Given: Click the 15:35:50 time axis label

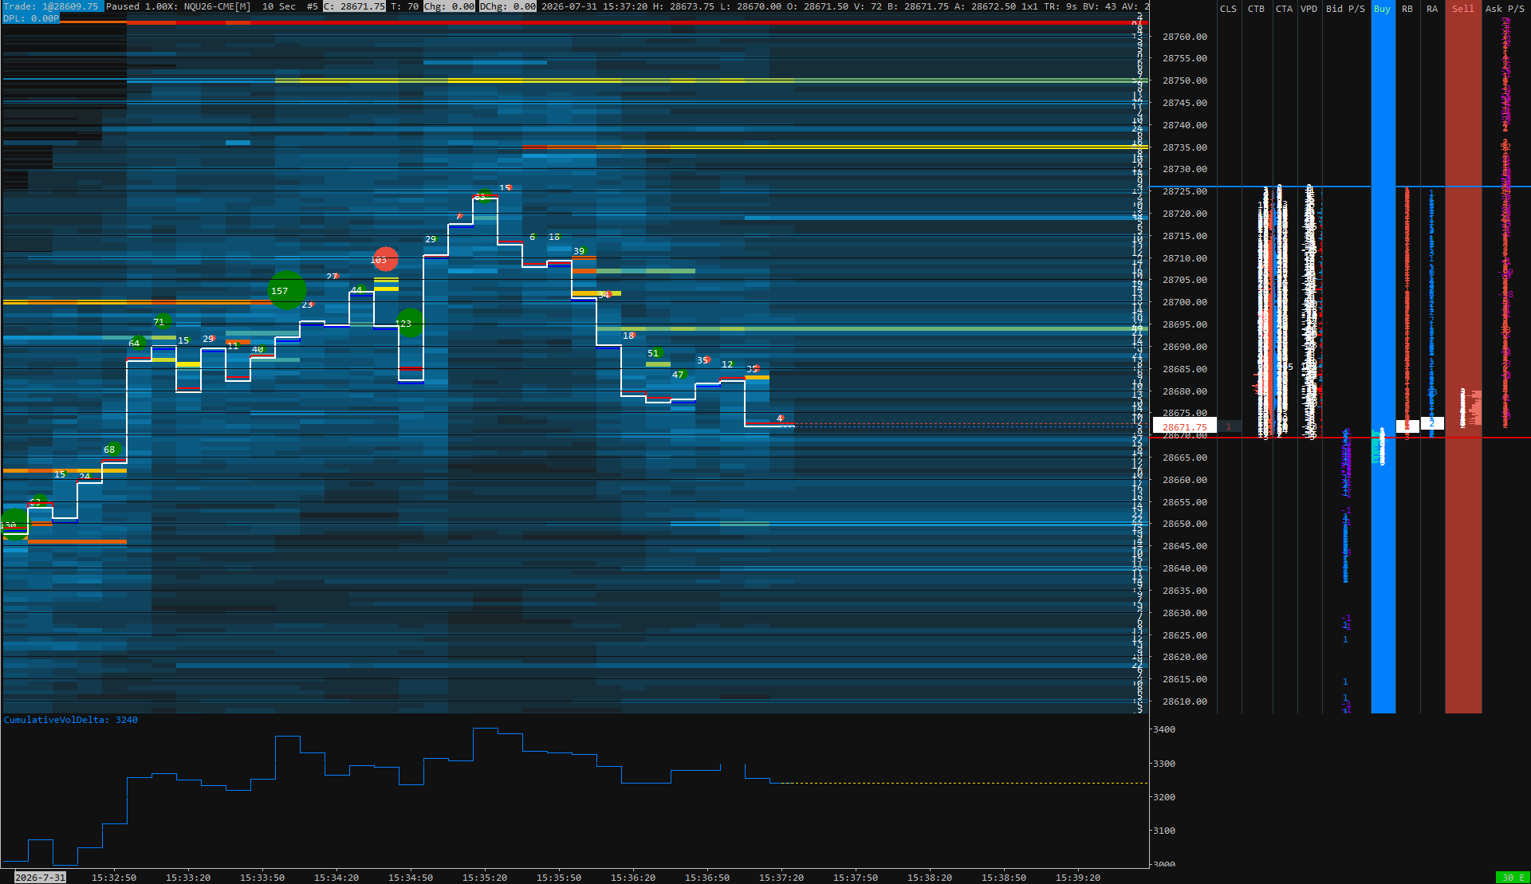Looking at the screenshot, I should [559, 878].
